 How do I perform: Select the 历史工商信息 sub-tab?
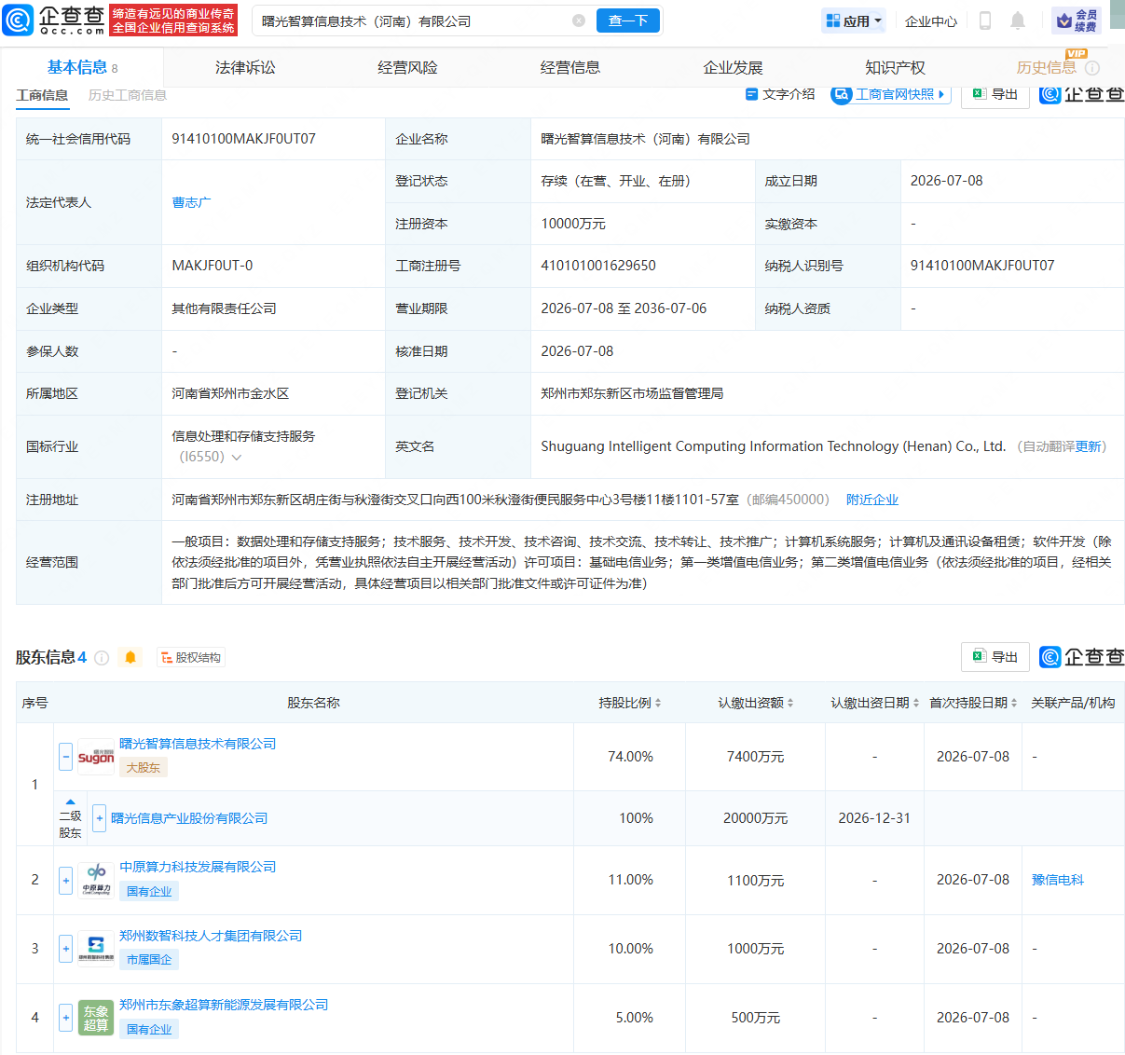coord(128,95)
